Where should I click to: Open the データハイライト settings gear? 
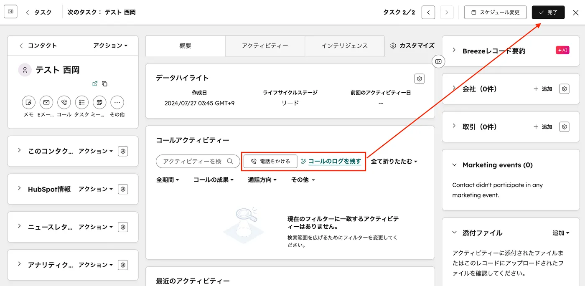click(x=419, y=78)
